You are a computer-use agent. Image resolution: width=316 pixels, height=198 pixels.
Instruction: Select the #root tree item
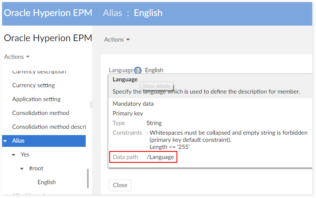(x=36, y=168)
